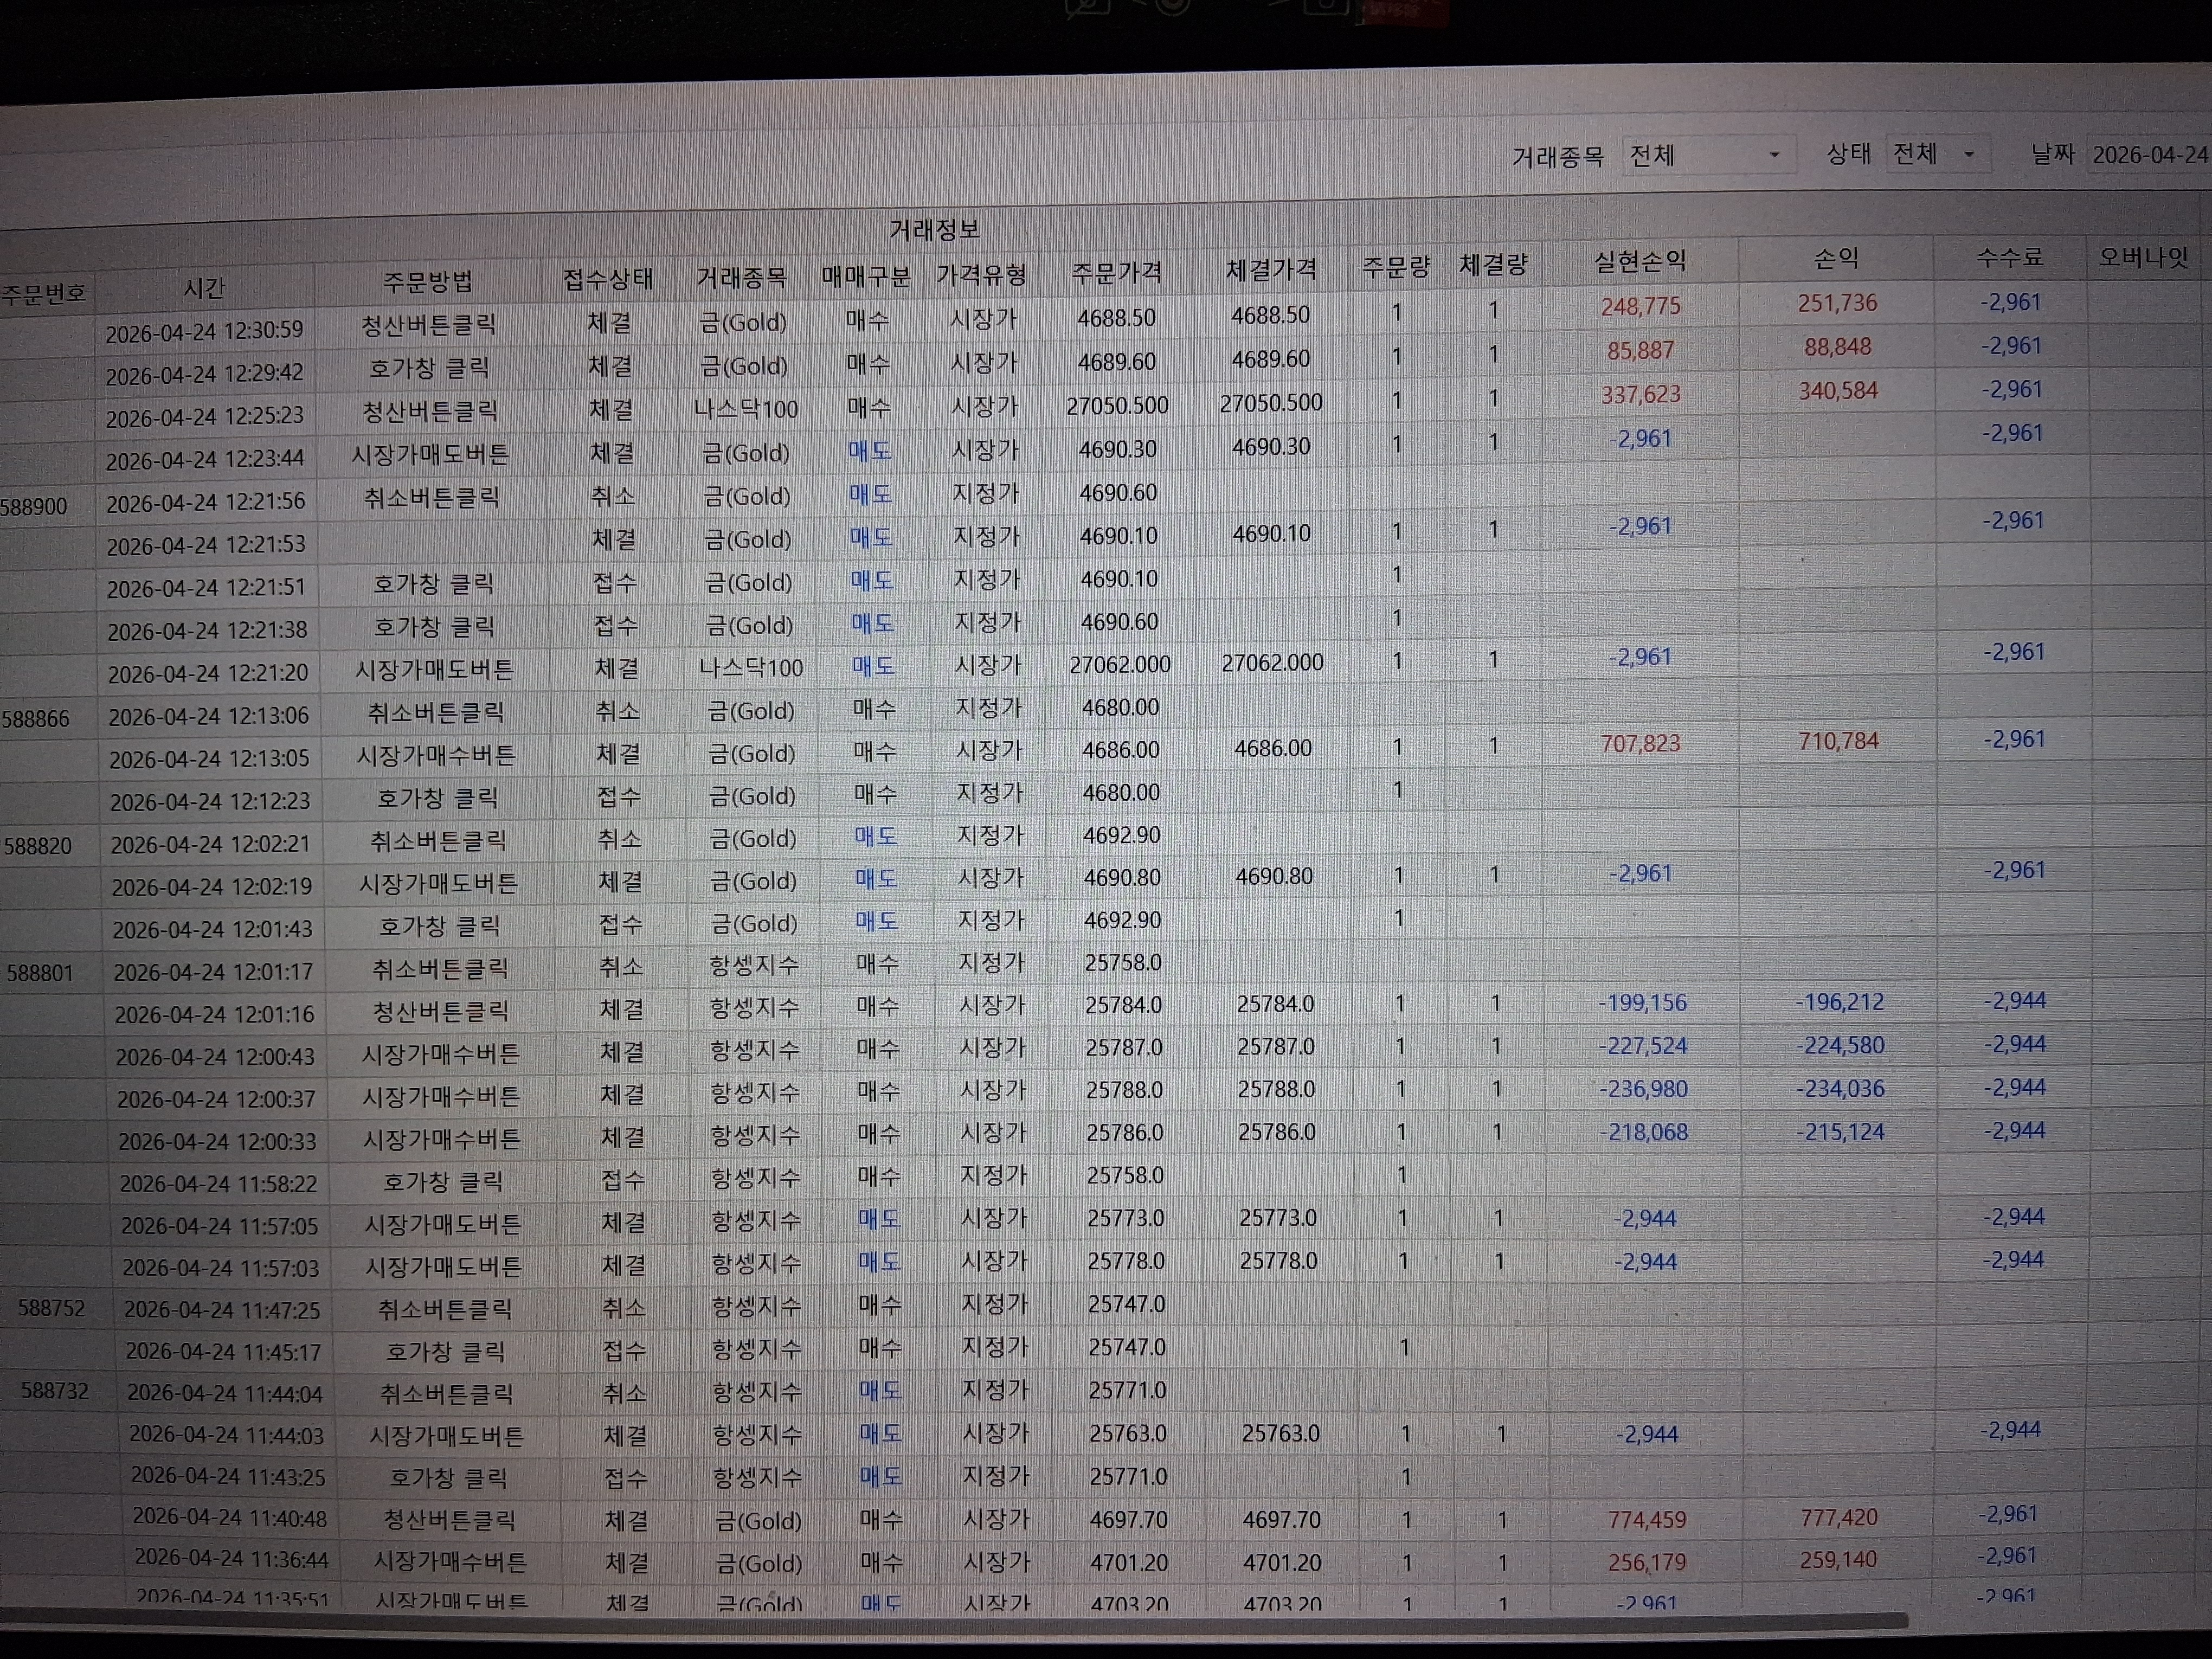Screen dimensions: 2212x1659
Task: Click the 주문번호 column header
Action: pos(44,294)
